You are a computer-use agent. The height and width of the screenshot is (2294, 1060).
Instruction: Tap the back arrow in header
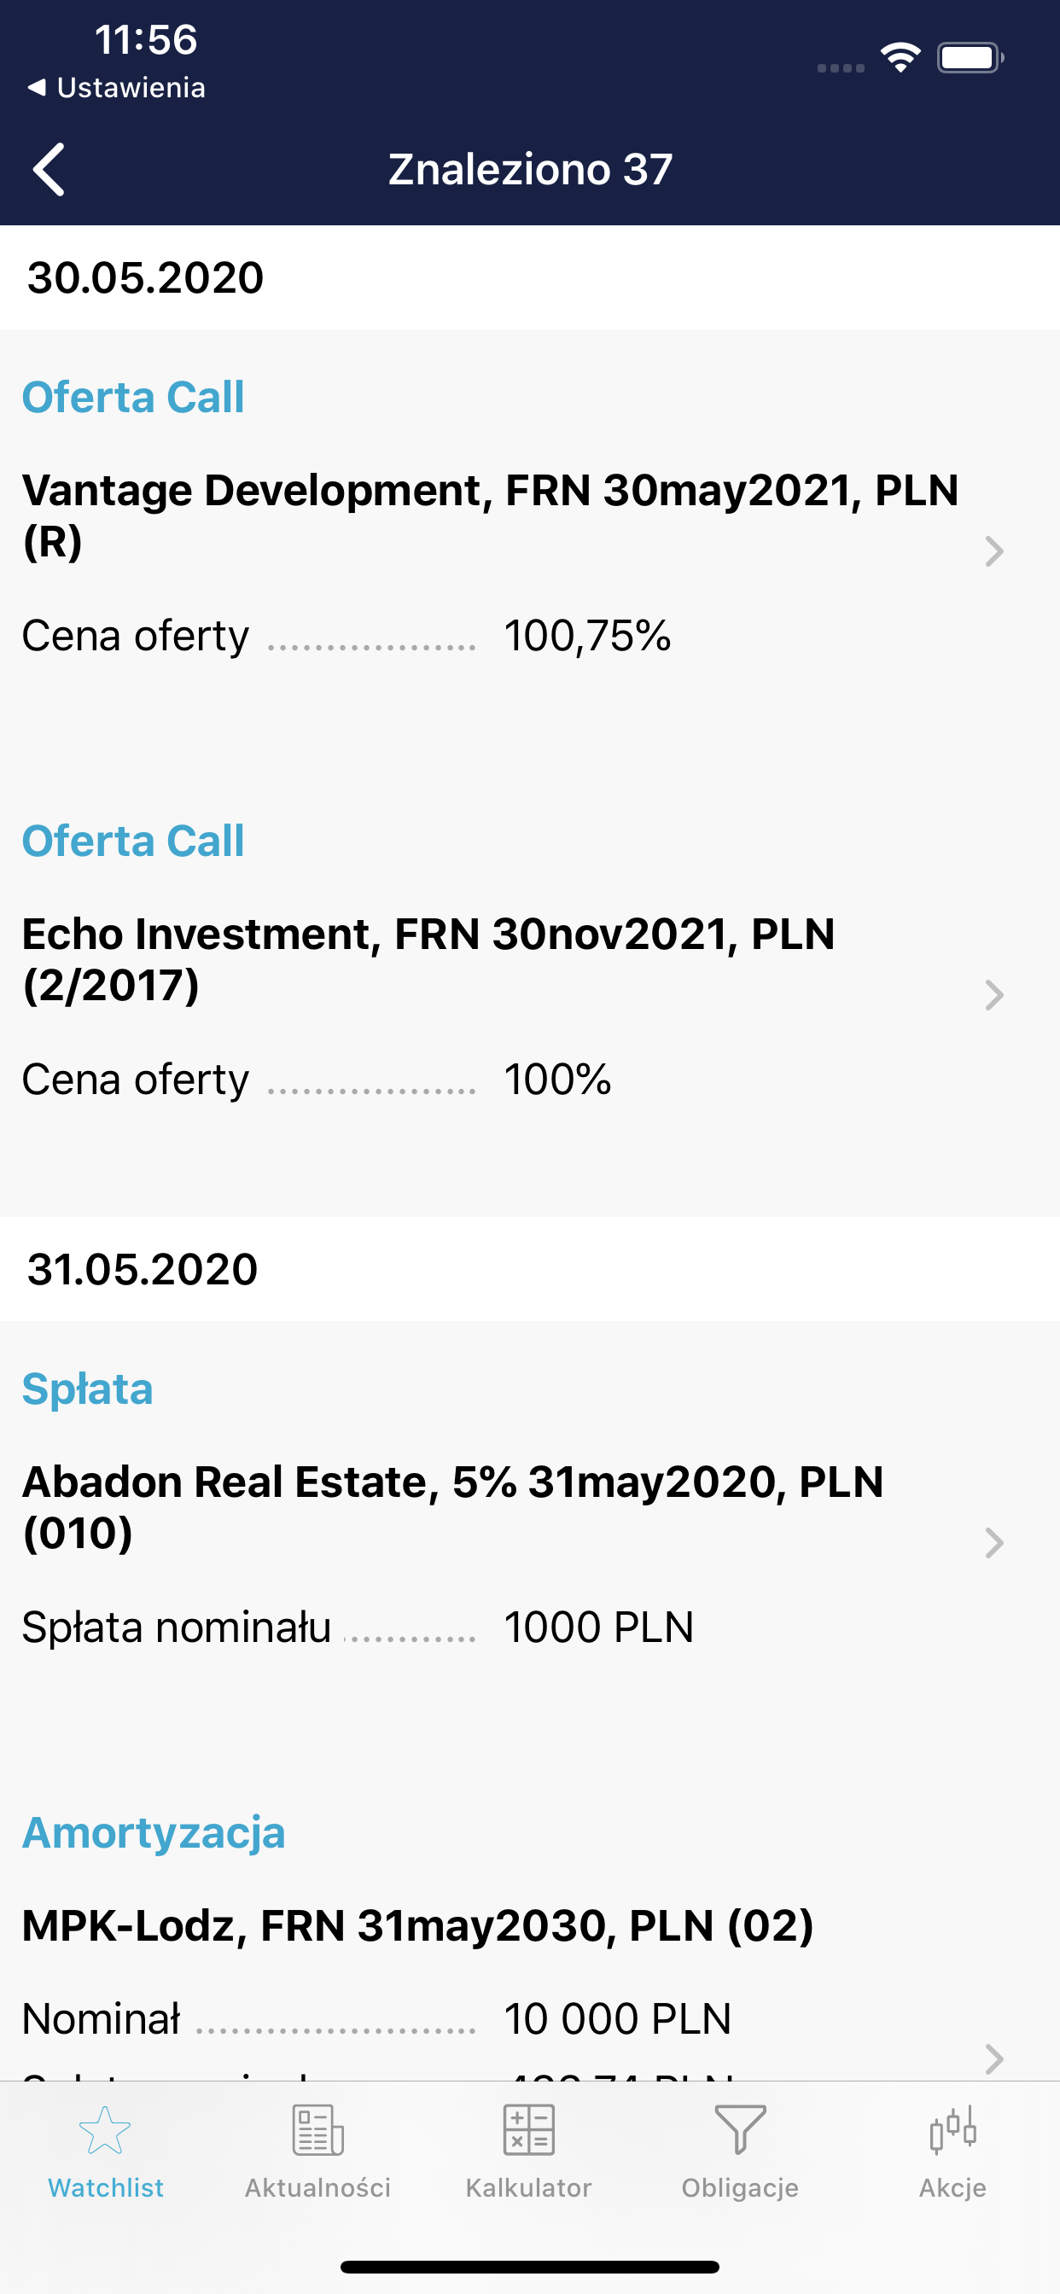[x=49, y=169]
